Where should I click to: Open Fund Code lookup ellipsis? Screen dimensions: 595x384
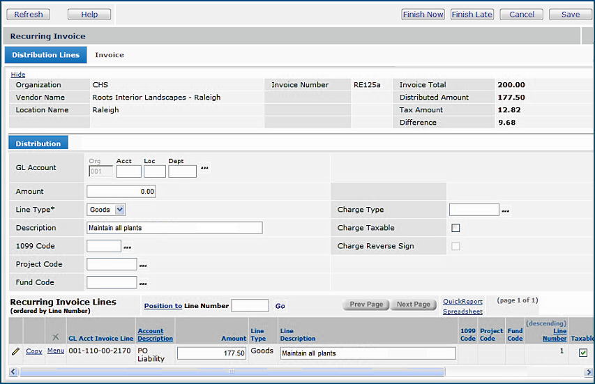(x=143, y=283)
